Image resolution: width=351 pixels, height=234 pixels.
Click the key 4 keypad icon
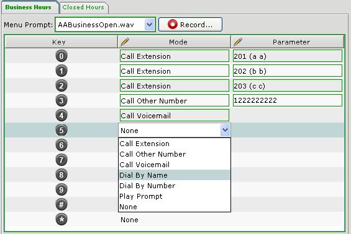[x=62, y=116]
